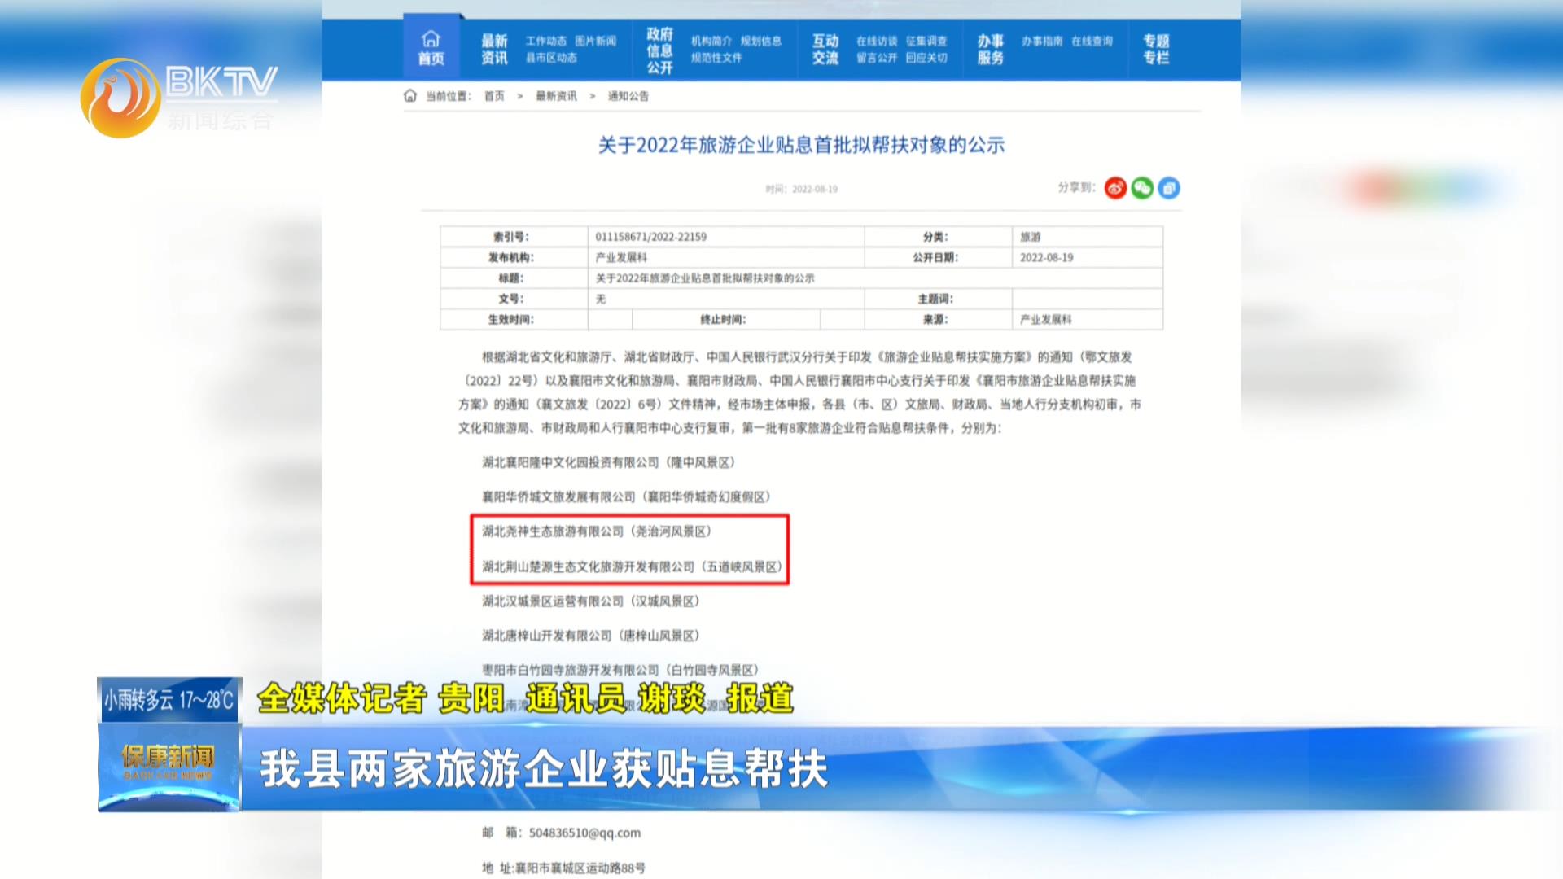Open the 专题专栏 menu
Image resolution: width=1563 pixels, height=879 pixels.
tap(1156, 49)
